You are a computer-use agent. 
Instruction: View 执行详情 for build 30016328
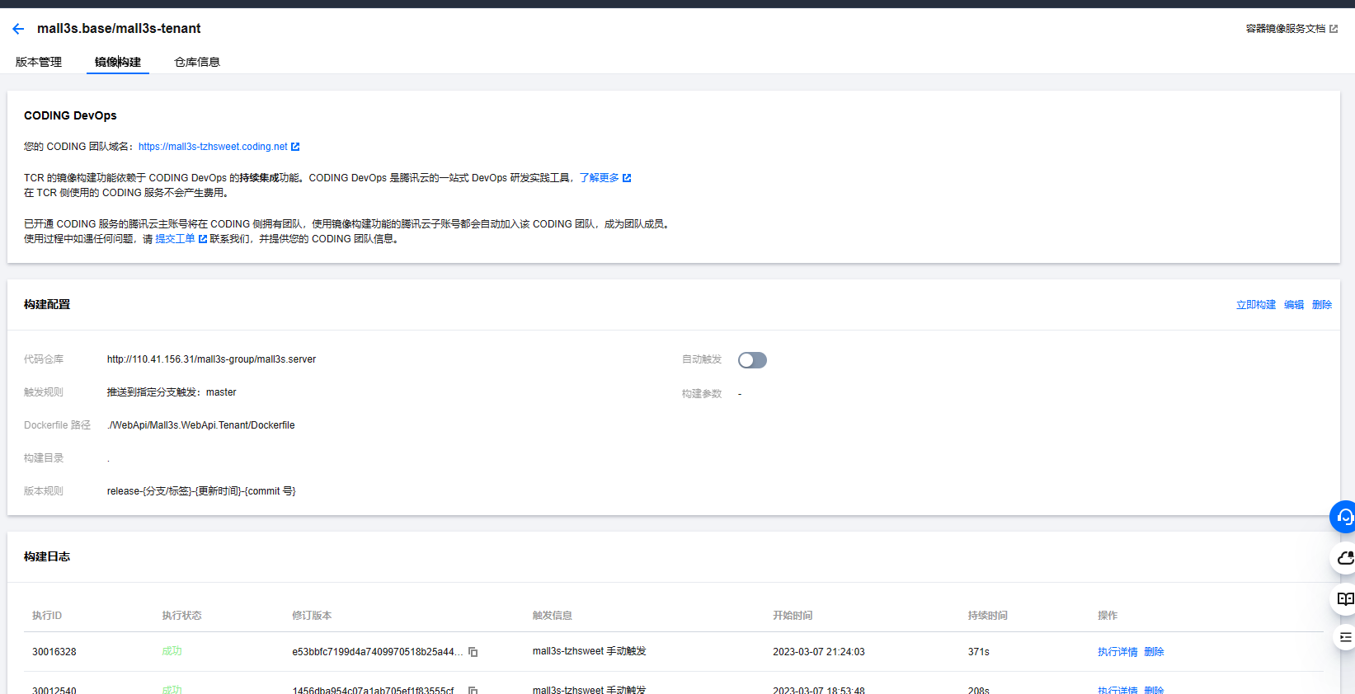1117,652
